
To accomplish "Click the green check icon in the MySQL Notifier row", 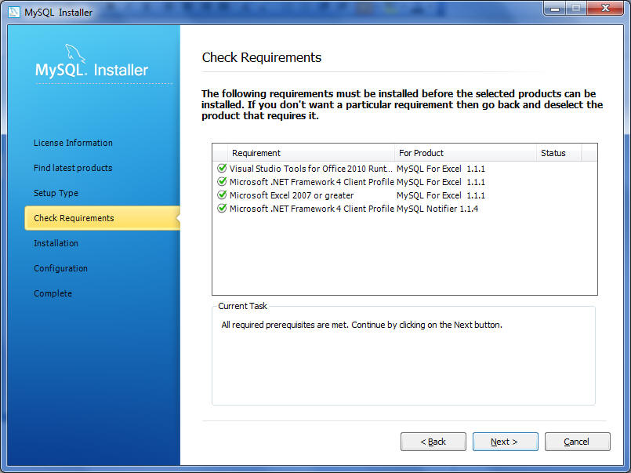I will click(x=222, y=208).
